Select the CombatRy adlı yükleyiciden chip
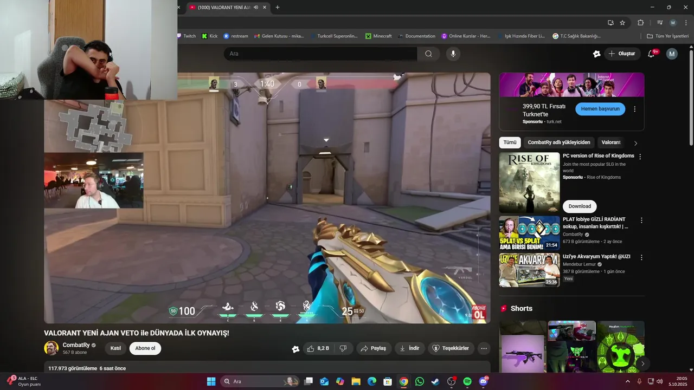Image resolution: width=694 pixels, height=390 pixels. [x=559, y=142]
